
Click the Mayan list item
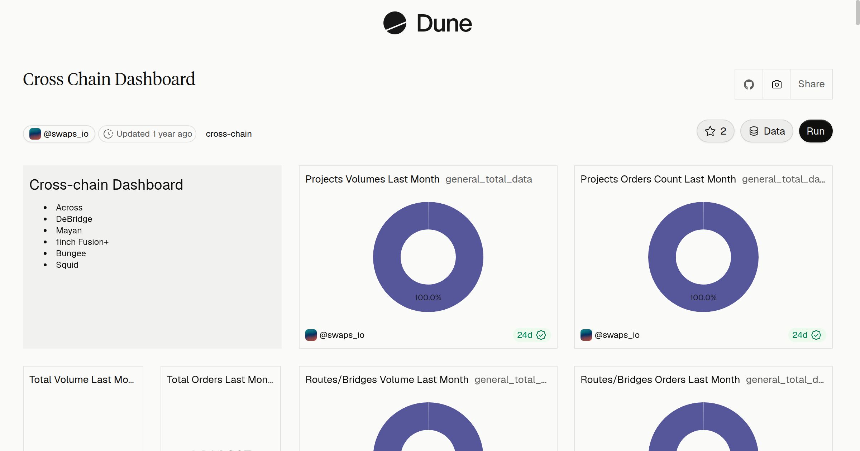point(69,231)
